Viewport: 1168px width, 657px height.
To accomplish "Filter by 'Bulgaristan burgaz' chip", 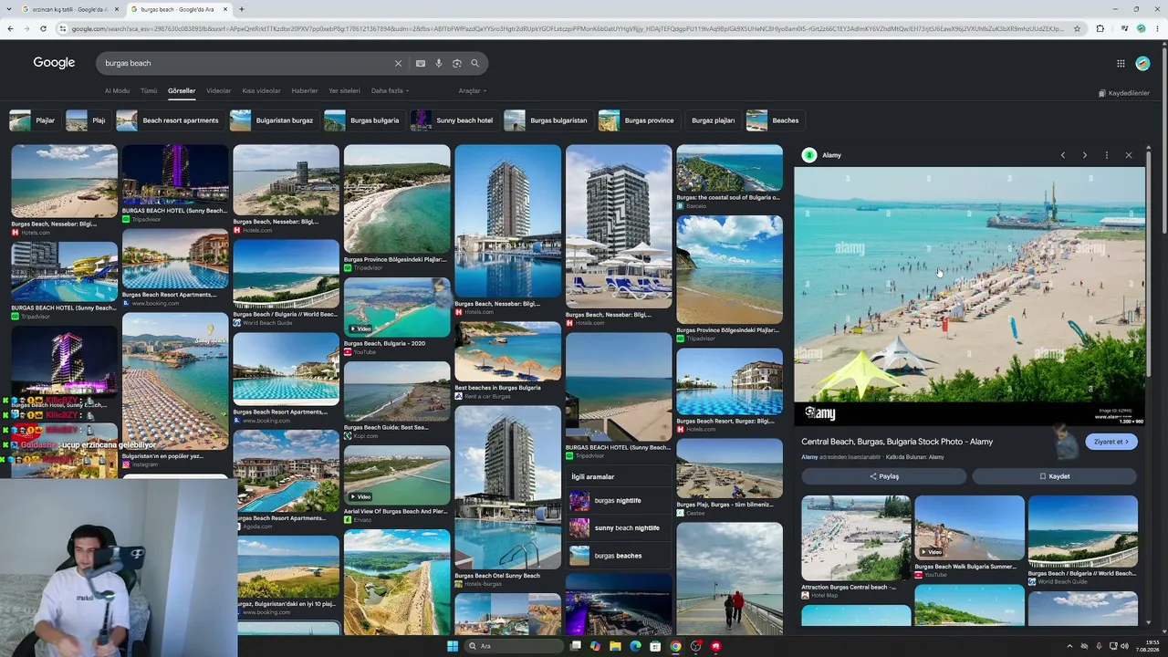I will coord(273,120).
